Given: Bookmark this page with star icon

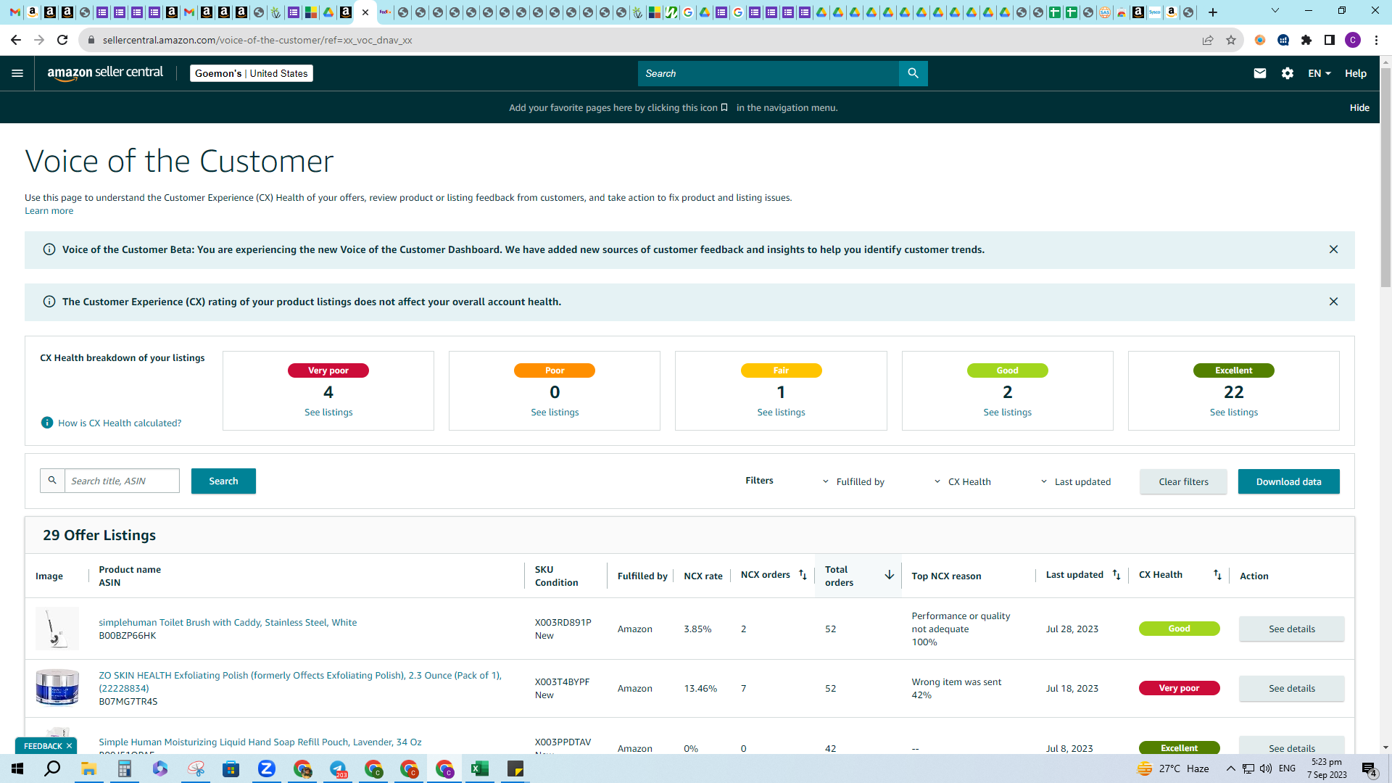Looking at the screenshot, I should (x=1231, y=40).
